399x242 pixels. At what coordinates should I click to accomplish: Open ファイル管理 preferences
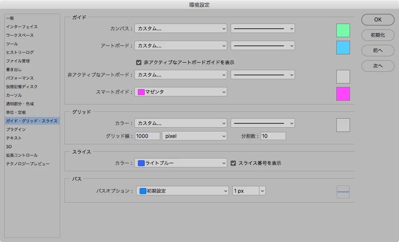click(18, 61)
